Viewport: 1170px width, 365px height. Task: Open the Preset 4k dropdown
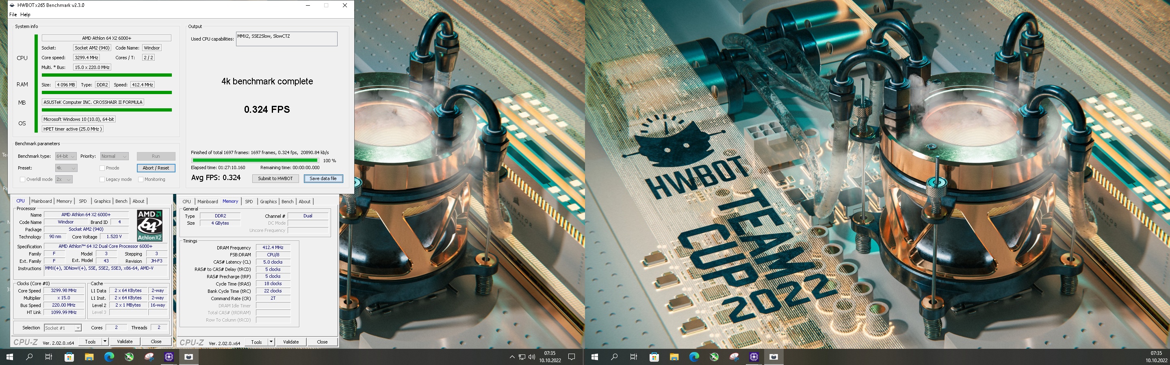click(x=66, y=168)
